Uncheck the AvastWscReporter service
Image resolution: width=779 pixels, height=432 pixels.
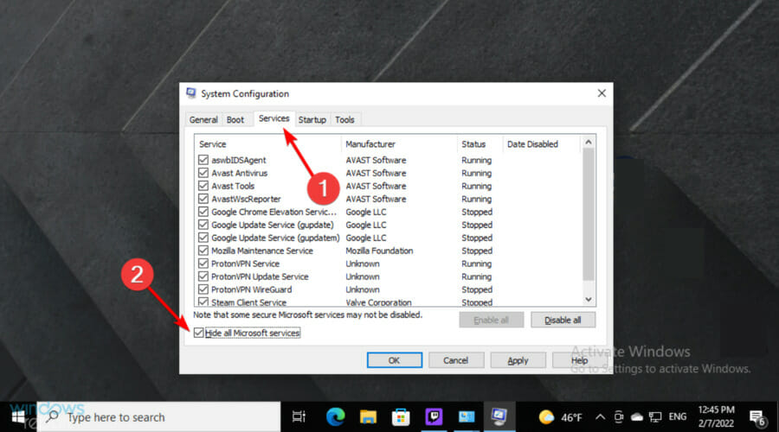pos(203,199)
